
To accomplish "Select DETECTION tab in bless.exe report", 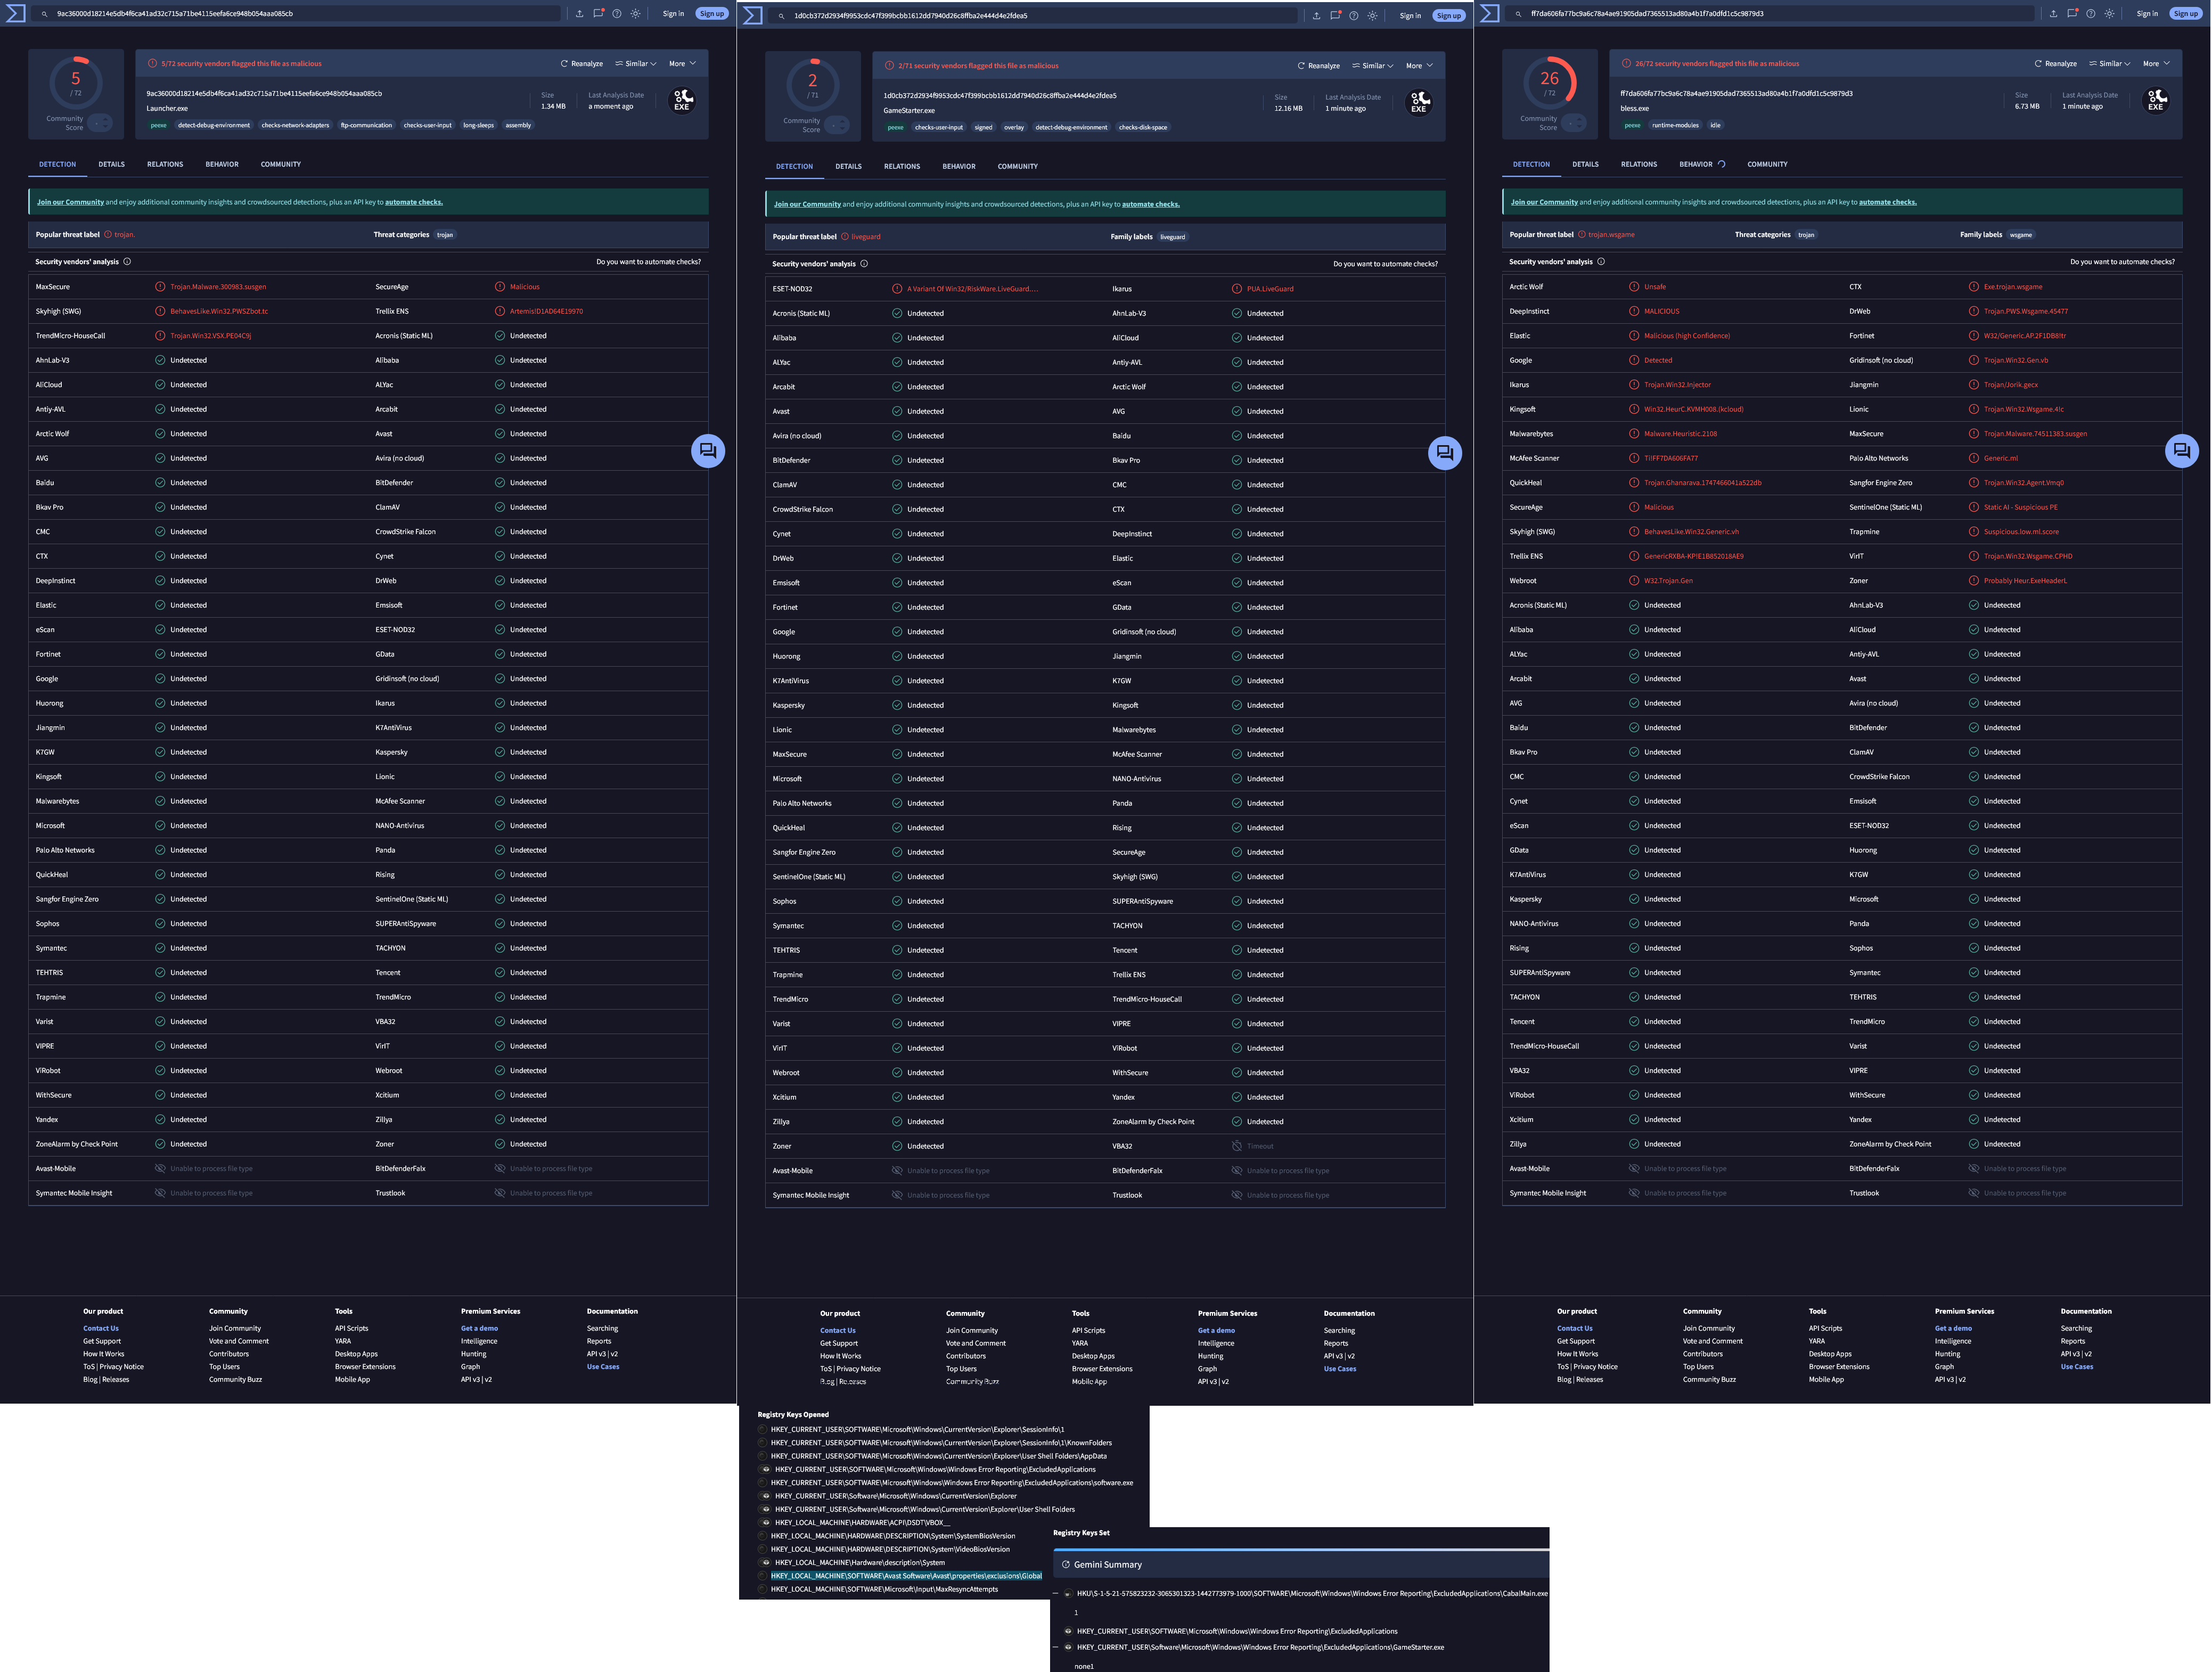I will [1531, 164].
